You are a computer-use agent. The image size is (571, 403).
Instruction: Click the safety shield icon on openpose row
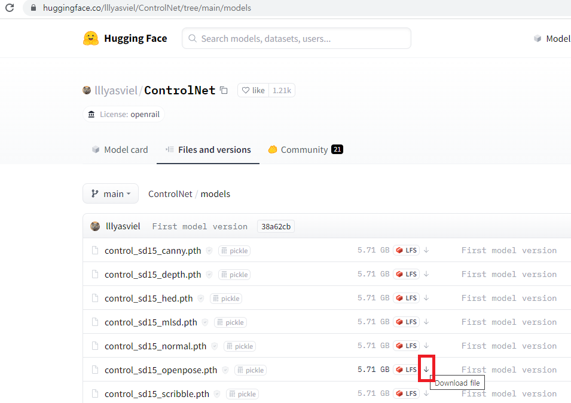pos(225,370)
